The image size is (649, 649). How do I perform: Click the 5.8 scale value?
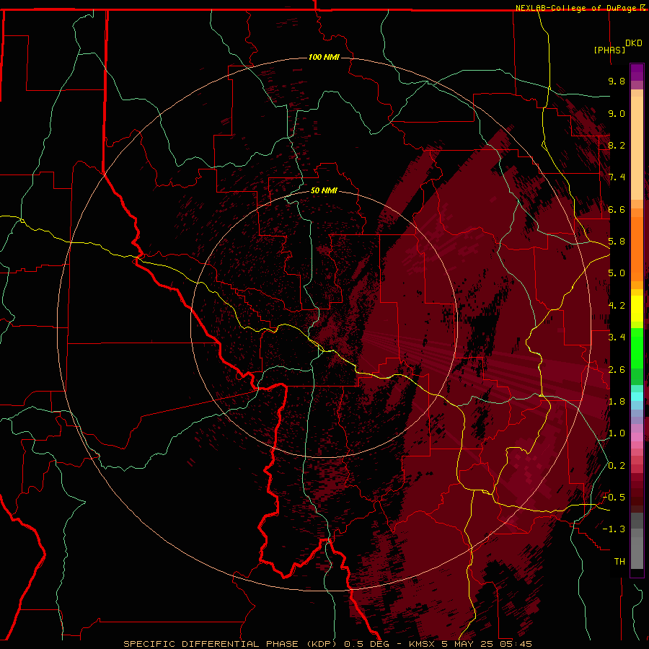click(x=617, y=242)
